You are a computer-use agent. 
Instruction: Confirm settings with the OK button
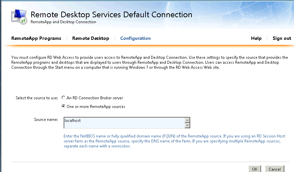(255, 169)
